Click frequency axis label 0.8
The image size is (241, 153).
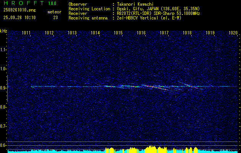pyautogui.click(x=3, y=107)
